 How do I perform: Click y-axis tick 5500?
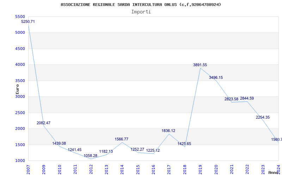click(20, 17)
